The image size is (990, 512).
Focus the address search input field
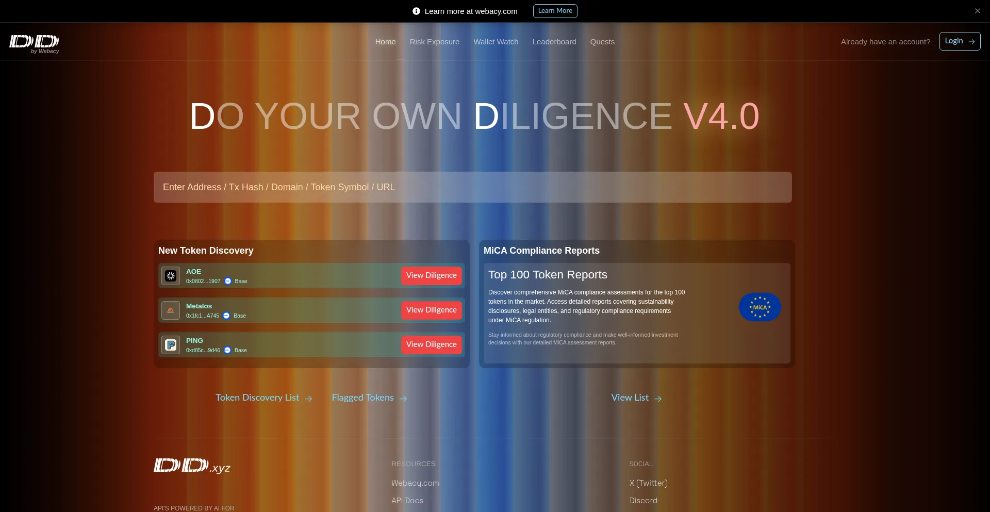472,187
